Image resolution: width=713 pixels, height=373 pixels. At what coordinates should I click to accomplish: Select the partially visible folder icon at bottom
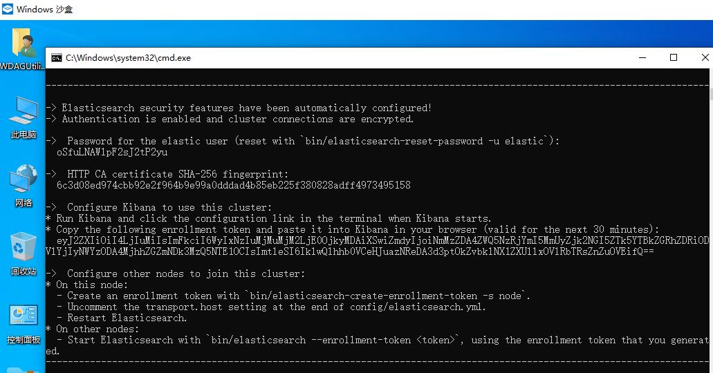pos(23,370)
